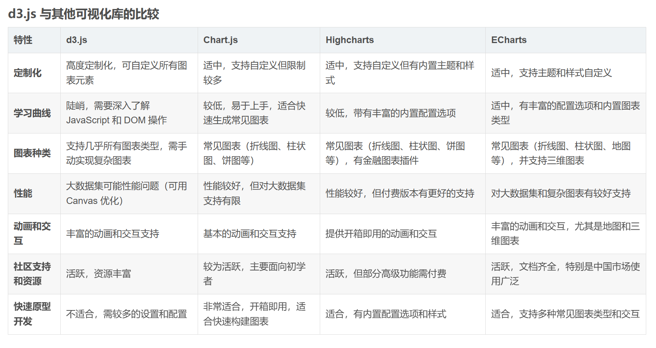This screenshot has height=348, width=656.
Task: Click the '社区支持和资源' row label
Action: point(34,274)
